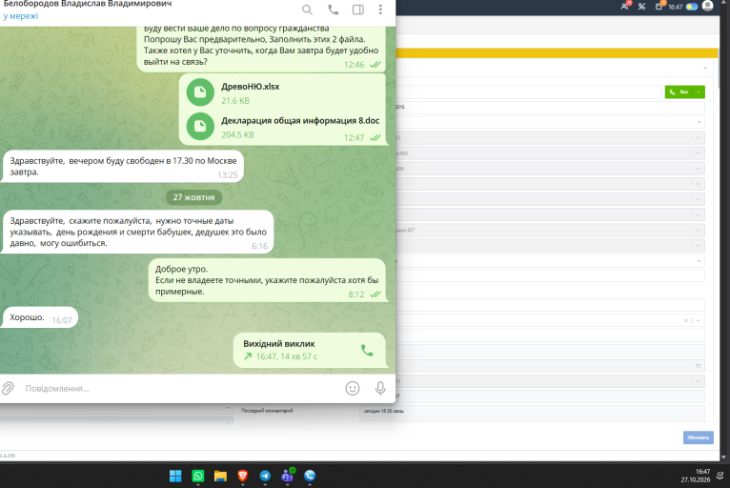730x488 pixels.
Task: Switch to Telegram on the taskbar
Action: coord(265,476)
